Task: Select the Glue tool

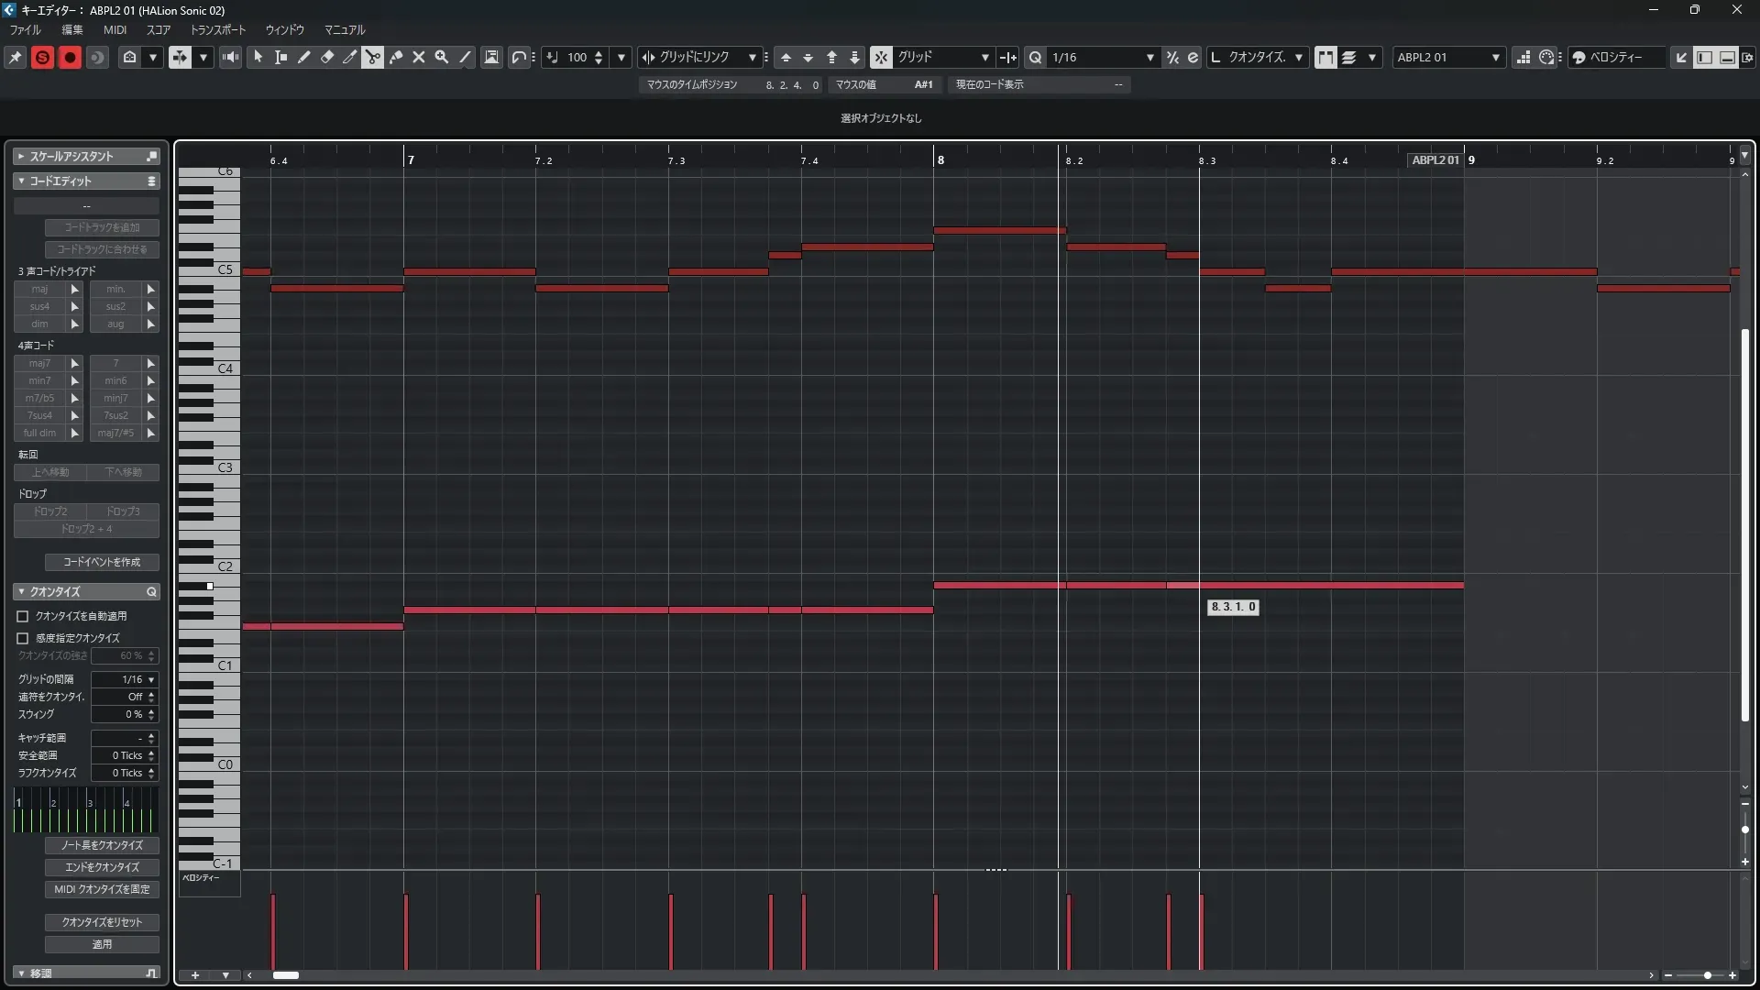Action: (396, 57)
